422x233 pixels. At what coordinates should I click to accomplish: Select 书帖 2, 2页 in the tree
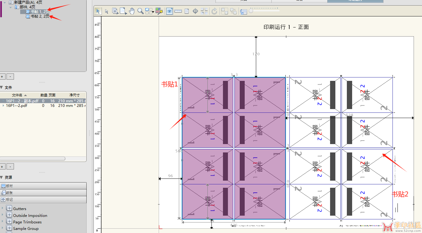point(38,16)
